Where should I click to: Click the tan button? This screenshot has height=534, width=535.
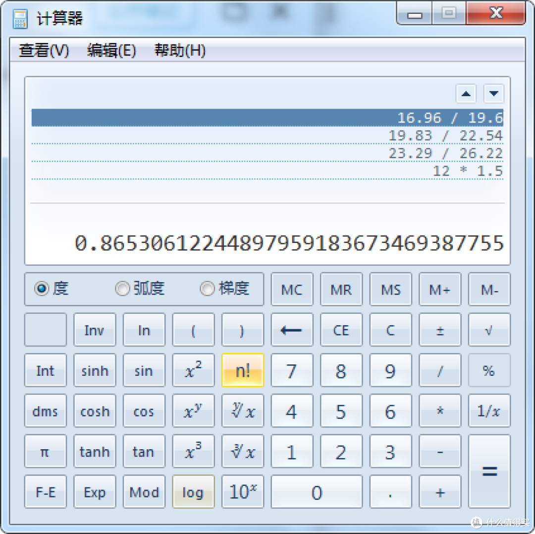144,451
